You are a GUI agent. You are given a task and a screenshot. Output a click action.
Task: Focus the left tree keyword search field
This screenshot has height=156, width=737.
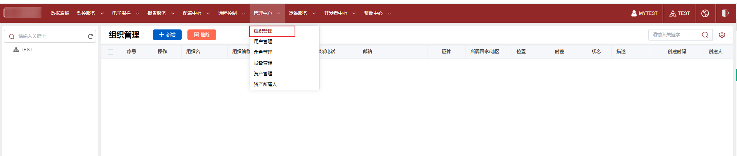pyautogui.click(x=50, y=36)
